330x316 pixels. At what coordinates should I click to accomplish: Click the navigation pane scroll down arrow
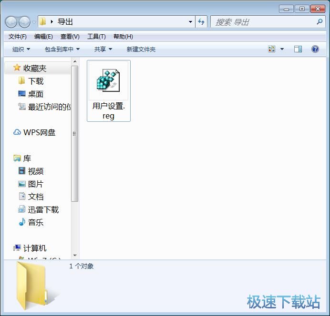click(75, 255)
